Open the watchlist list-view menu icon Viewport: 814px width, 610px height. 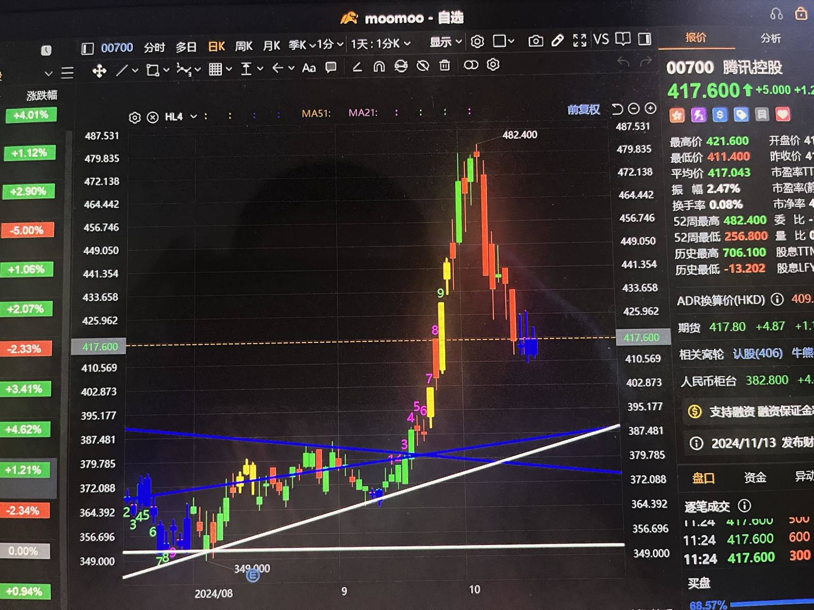pyautogui.click(x=68, y=73)
